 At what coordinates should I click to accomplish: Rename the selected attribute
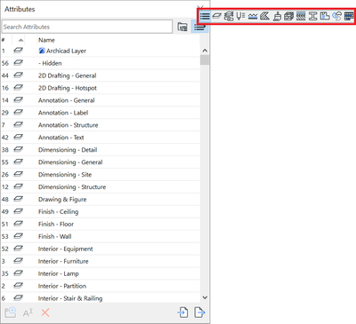(28, 312)
